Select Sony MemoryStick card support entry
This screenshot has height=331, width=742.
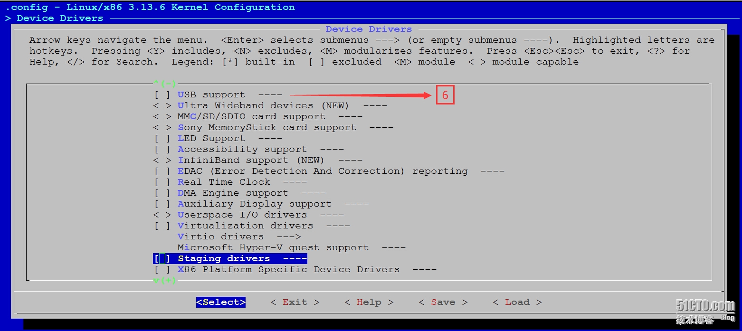pos(285,127)
